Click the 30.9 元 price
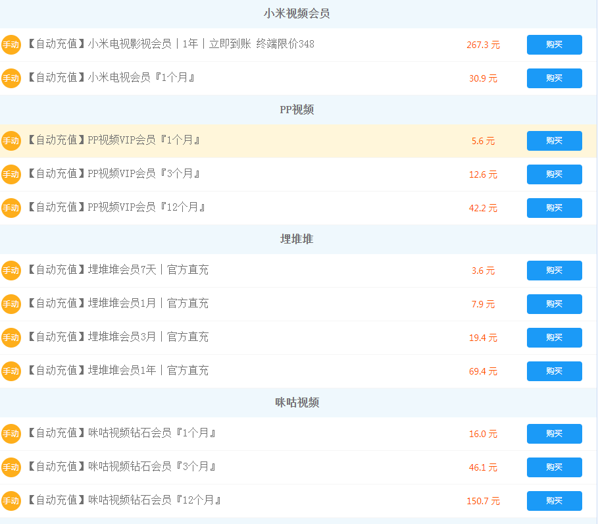This screenshot has height=524, width=598. tap(484, 78)
